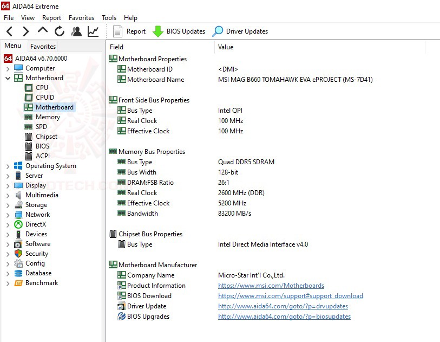The image size is (440, 342).
Task: Open the MSI support download link
Action: [x=291, y=296]
